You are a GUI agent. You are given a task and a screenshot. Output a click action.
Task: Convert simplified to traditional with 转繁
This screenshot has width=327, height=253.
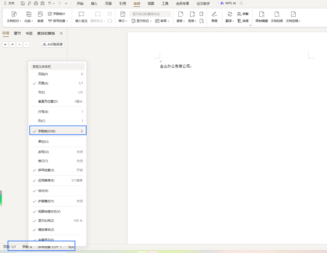[x=243, y=14]
